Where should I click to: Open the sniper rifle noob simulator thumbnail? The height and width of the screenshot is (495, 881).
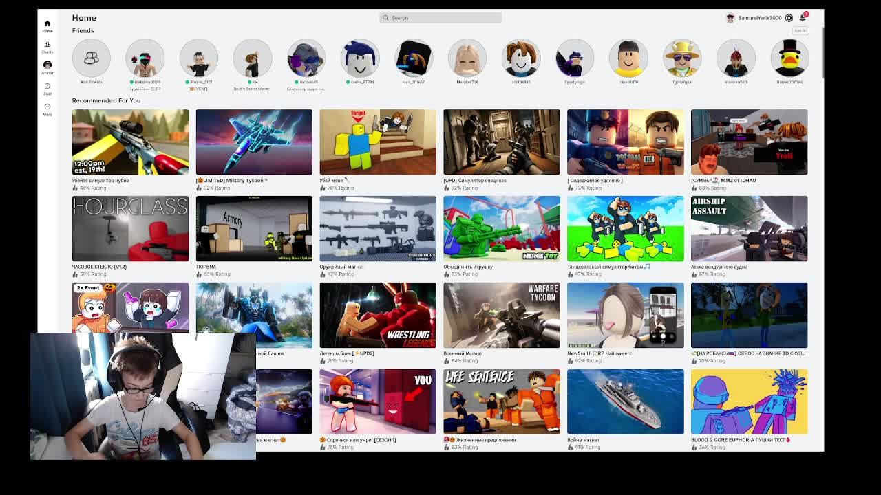[130, 142]
